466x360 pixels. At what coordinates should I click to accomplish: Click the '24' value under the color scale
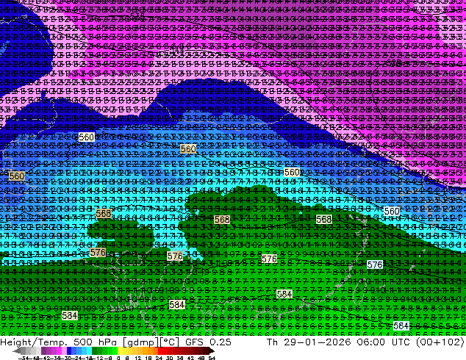click(x=159, y=358)
